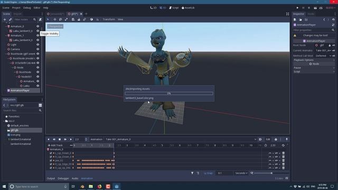338x190 pixels.
Task: Instance a child scene link icon
Action: tap(10, 20)
